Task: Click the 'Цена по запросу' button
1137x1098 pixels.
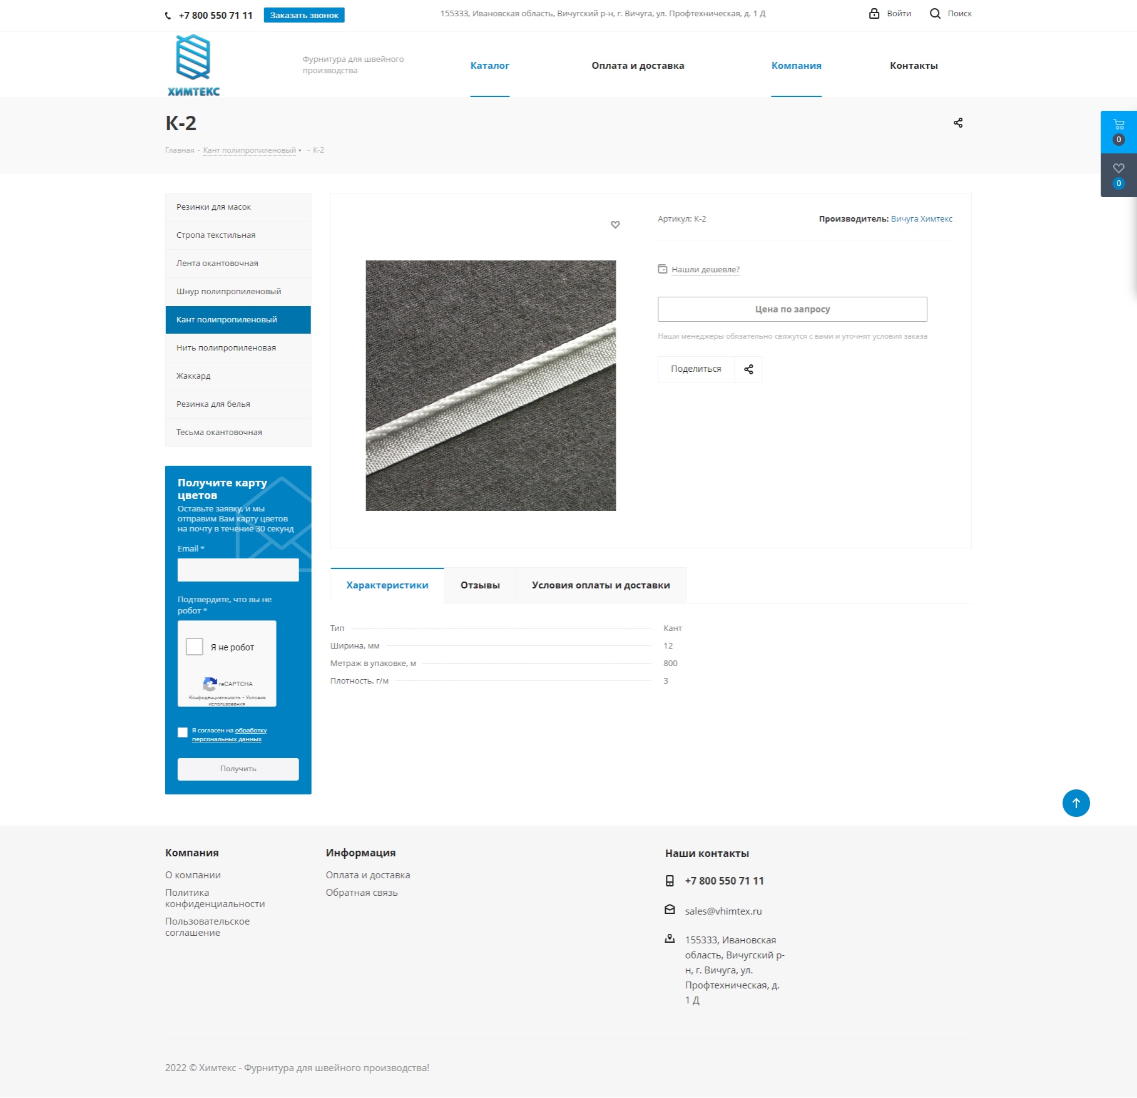Action: pyautogui.click(x=792, y=309)
